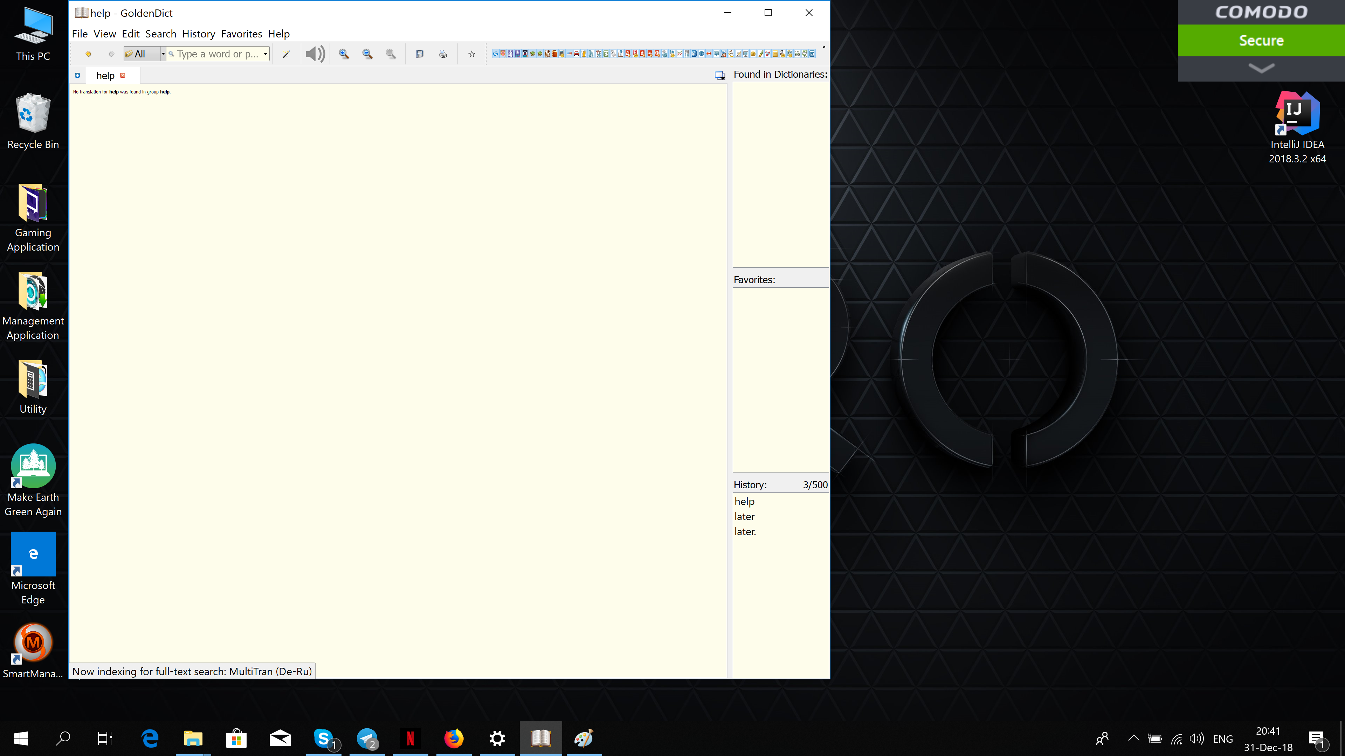Launch Firefox from the taskbar
The height and width of the screenshot is (756, 1345).
tap(453, 738)
